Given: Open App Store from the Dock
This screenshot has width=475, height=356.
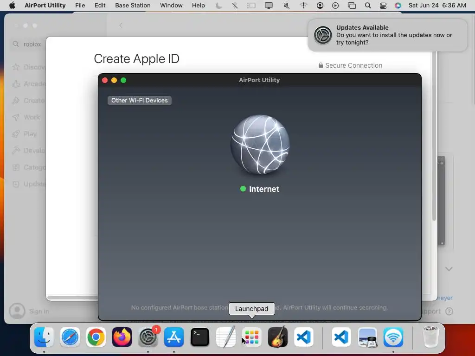Looking at the screenshot, I should [x=174, y=337].
